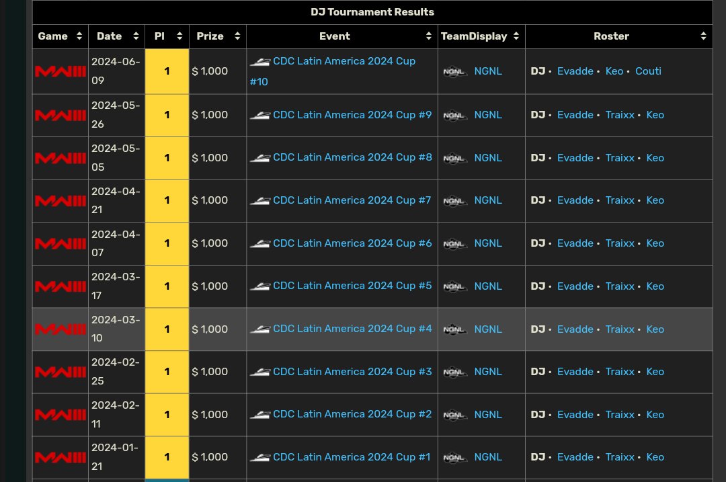Click NGNL team logo in Cup #1 row
The height and width of the screenshot is (482, 726).
[x=454, y=457]
